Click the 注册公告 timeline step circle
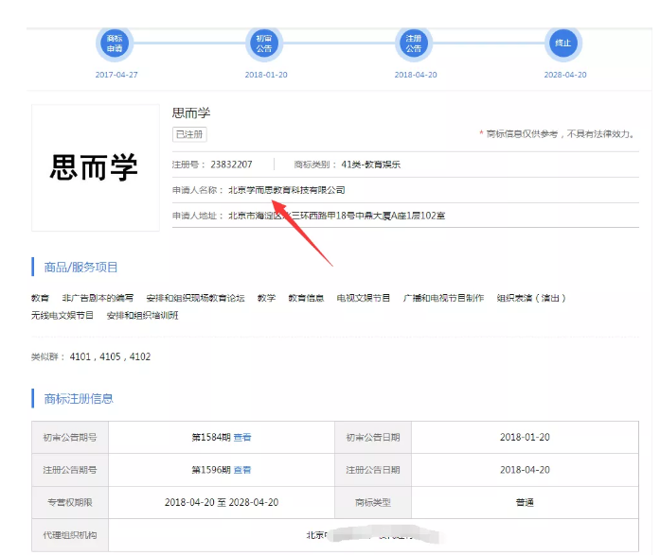660x555 pixels. click(414, 43)
